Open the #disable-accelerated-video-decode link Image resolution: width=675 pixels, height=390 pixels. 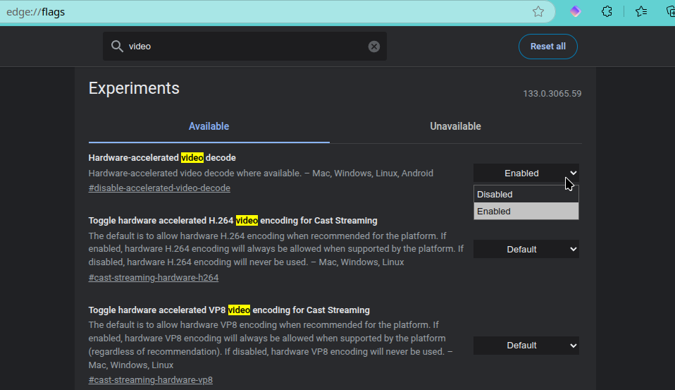(x=159, y=188)
